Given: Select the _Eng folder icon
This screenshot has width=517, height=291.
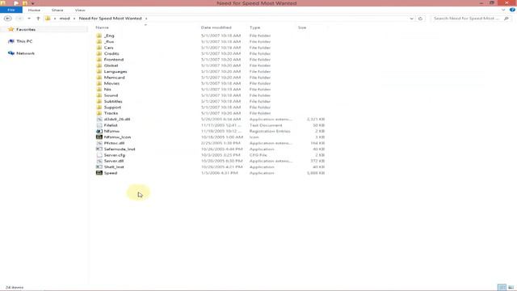Looking at the screenshot, I should coord(99,36).
